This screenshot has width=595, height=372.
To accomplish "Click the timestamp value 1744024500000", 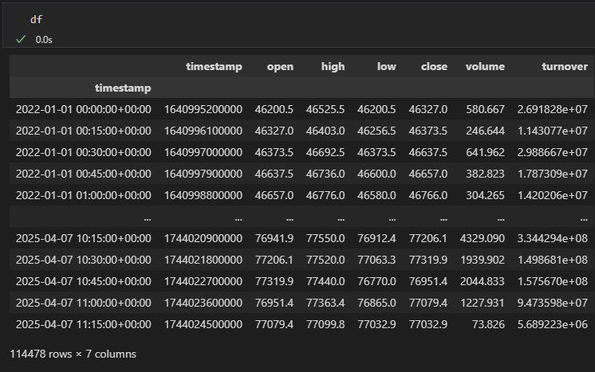I will [203, 324].
